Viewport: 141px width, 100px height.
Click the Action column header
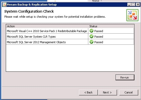47,26
